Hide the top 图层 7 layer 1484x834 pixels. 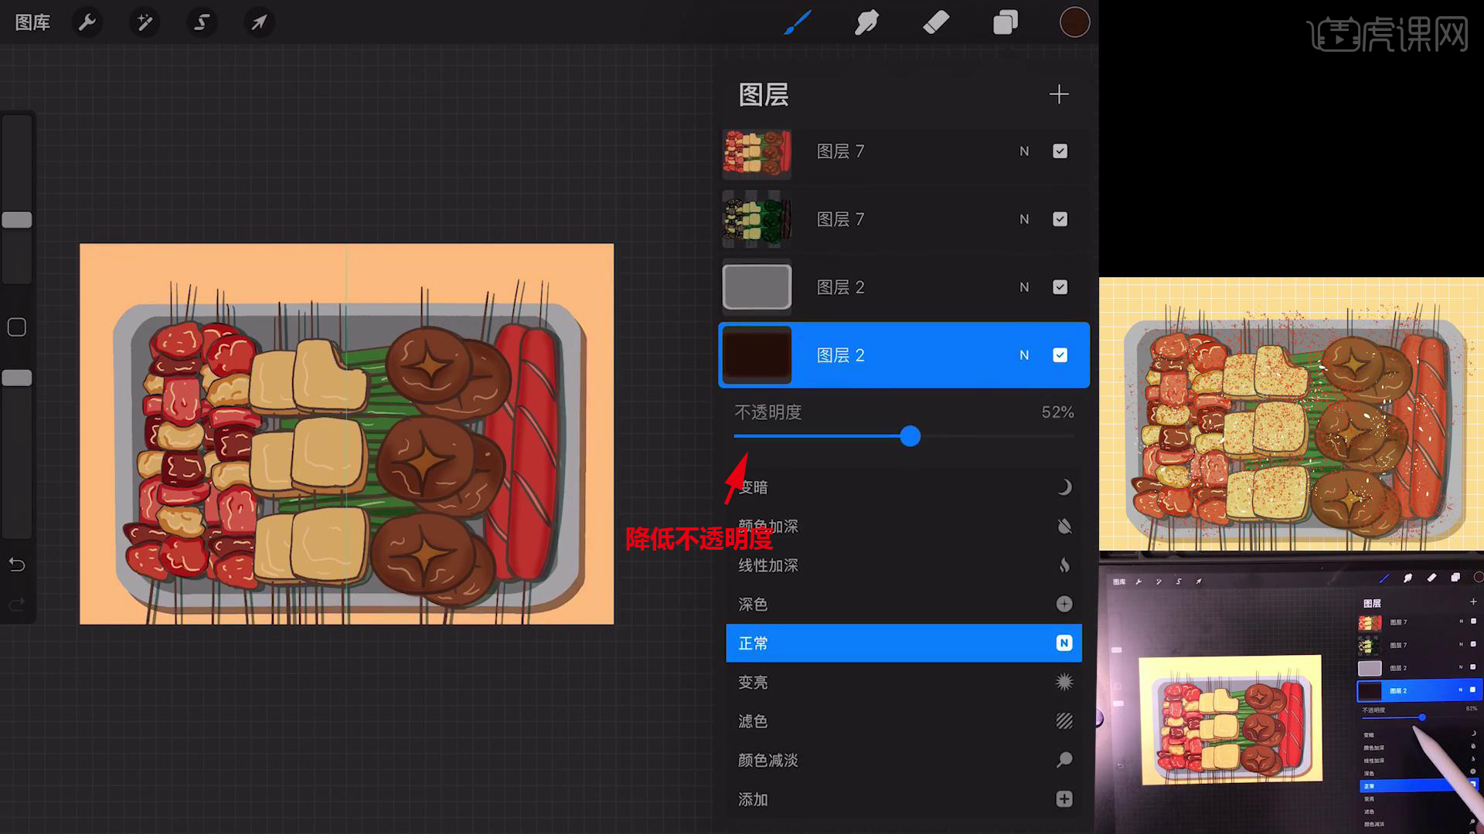(1060, 151)
